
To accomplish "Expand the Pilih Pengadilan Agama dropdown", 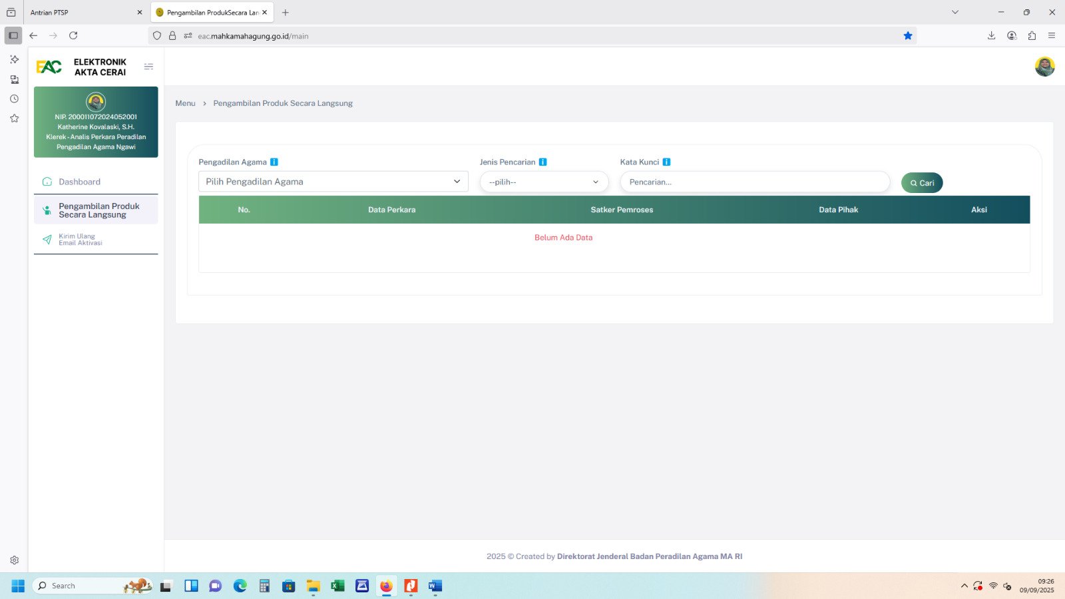I will coord(333,182).
